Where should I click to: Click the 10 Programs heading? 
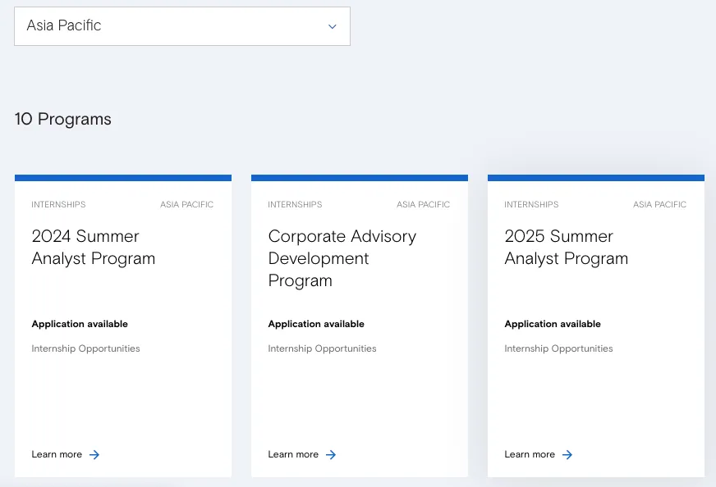pos(63,119)
